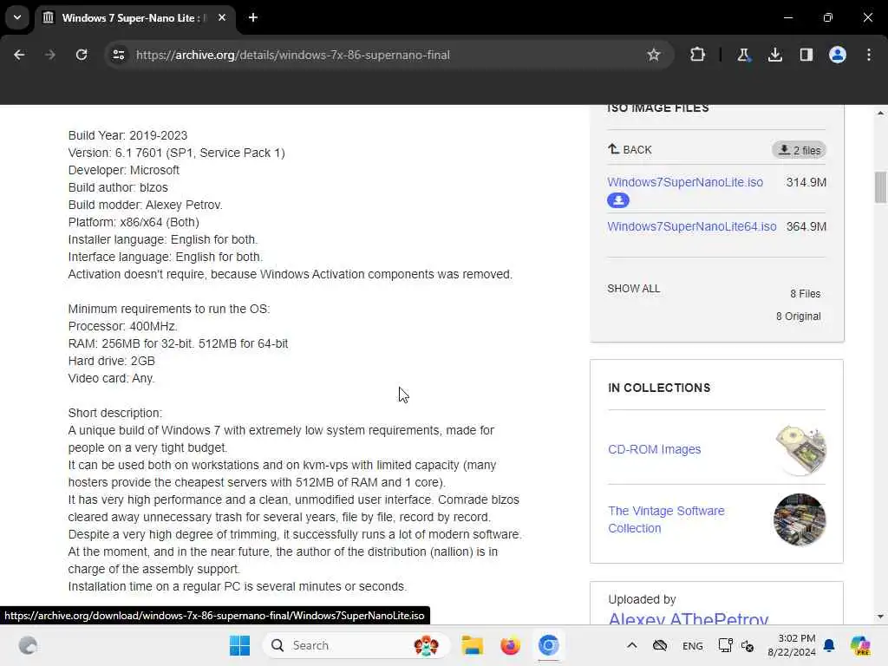
Task: Click the taskbar Search box
Action: [356, 645]
